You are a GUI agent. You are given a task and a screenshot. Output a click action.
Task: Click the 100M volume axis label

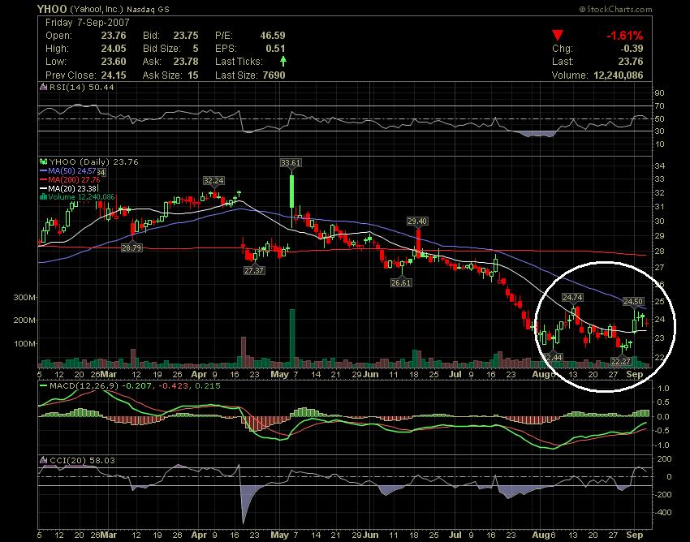coord(24,343)
